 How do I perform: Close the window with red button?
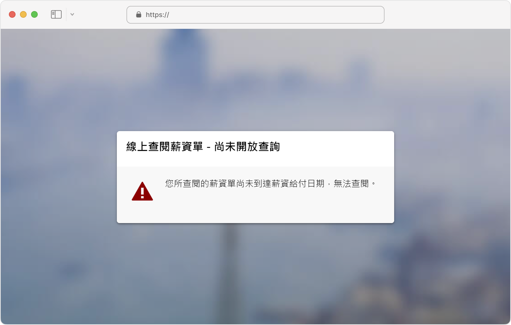coord(12,14)
